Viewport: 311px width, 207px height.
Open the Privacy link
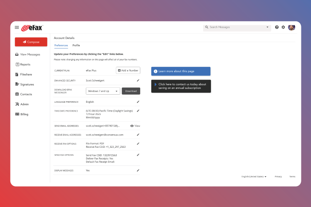278,177
